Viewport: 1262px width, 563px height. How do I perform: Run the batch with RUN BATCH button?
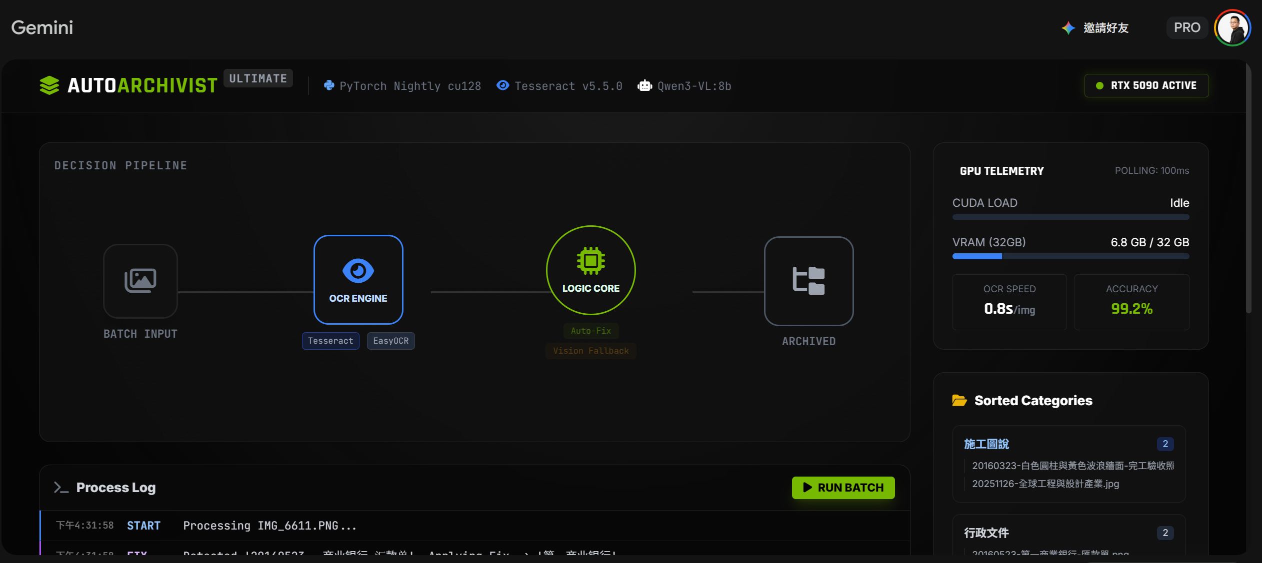[x=843, y=488]
